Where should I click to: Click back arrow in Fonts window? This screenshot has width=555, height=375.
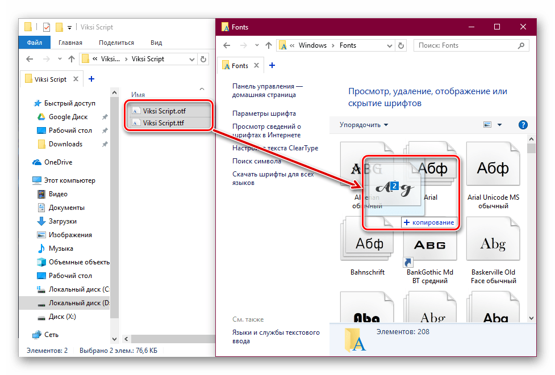(227, 45)
